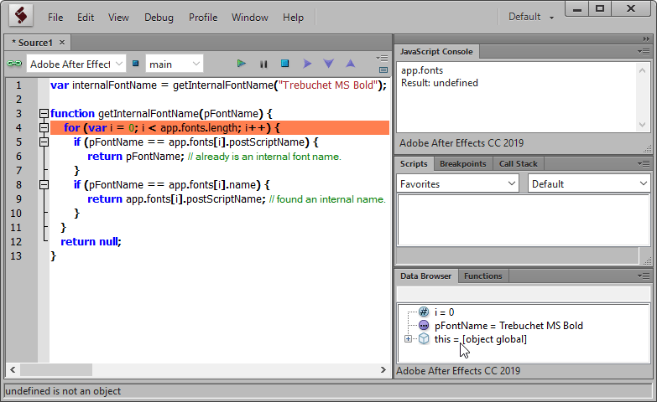Screen dimensions: 657x402
Task: Open the Window menu
Action: (250, 17)
